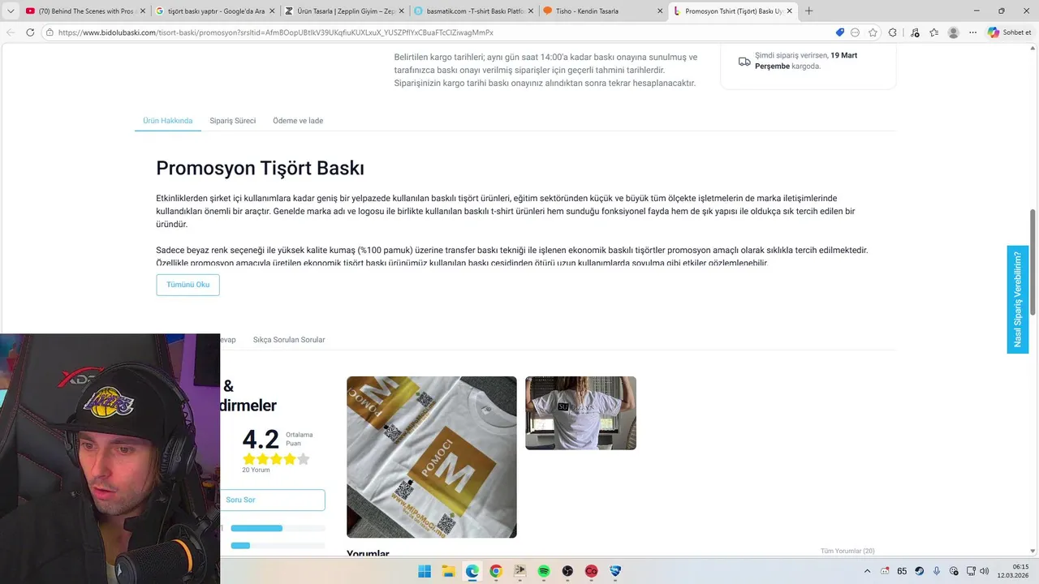Switch to the Tisho Kendin Tasarla tab

point(603,11)
